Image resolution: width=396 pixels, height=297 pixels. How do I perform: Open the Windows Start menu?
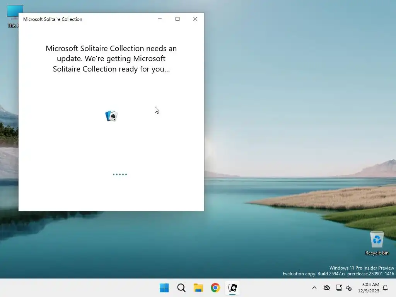(164, 288)
